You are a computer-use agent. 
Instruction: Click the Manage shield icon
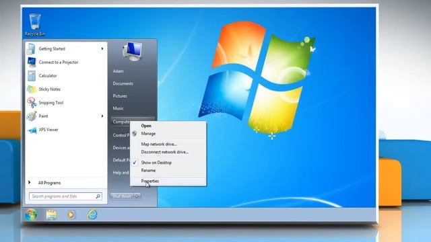pyautogui.click(x=135, y=134)
